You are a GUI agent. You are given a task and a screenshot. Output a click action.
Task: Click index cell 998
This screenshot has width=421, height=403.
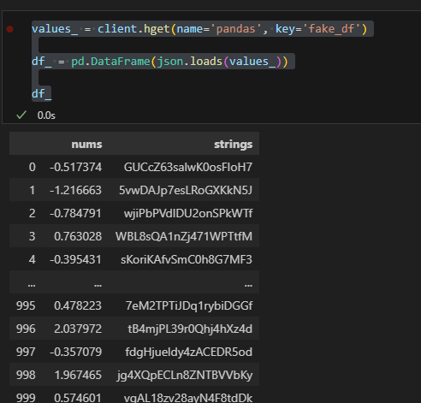click(26, 375)
